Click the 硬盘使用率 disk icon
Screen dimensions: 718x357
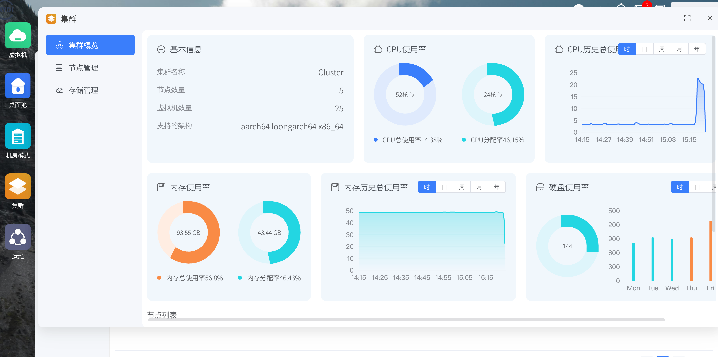point(540,187)
